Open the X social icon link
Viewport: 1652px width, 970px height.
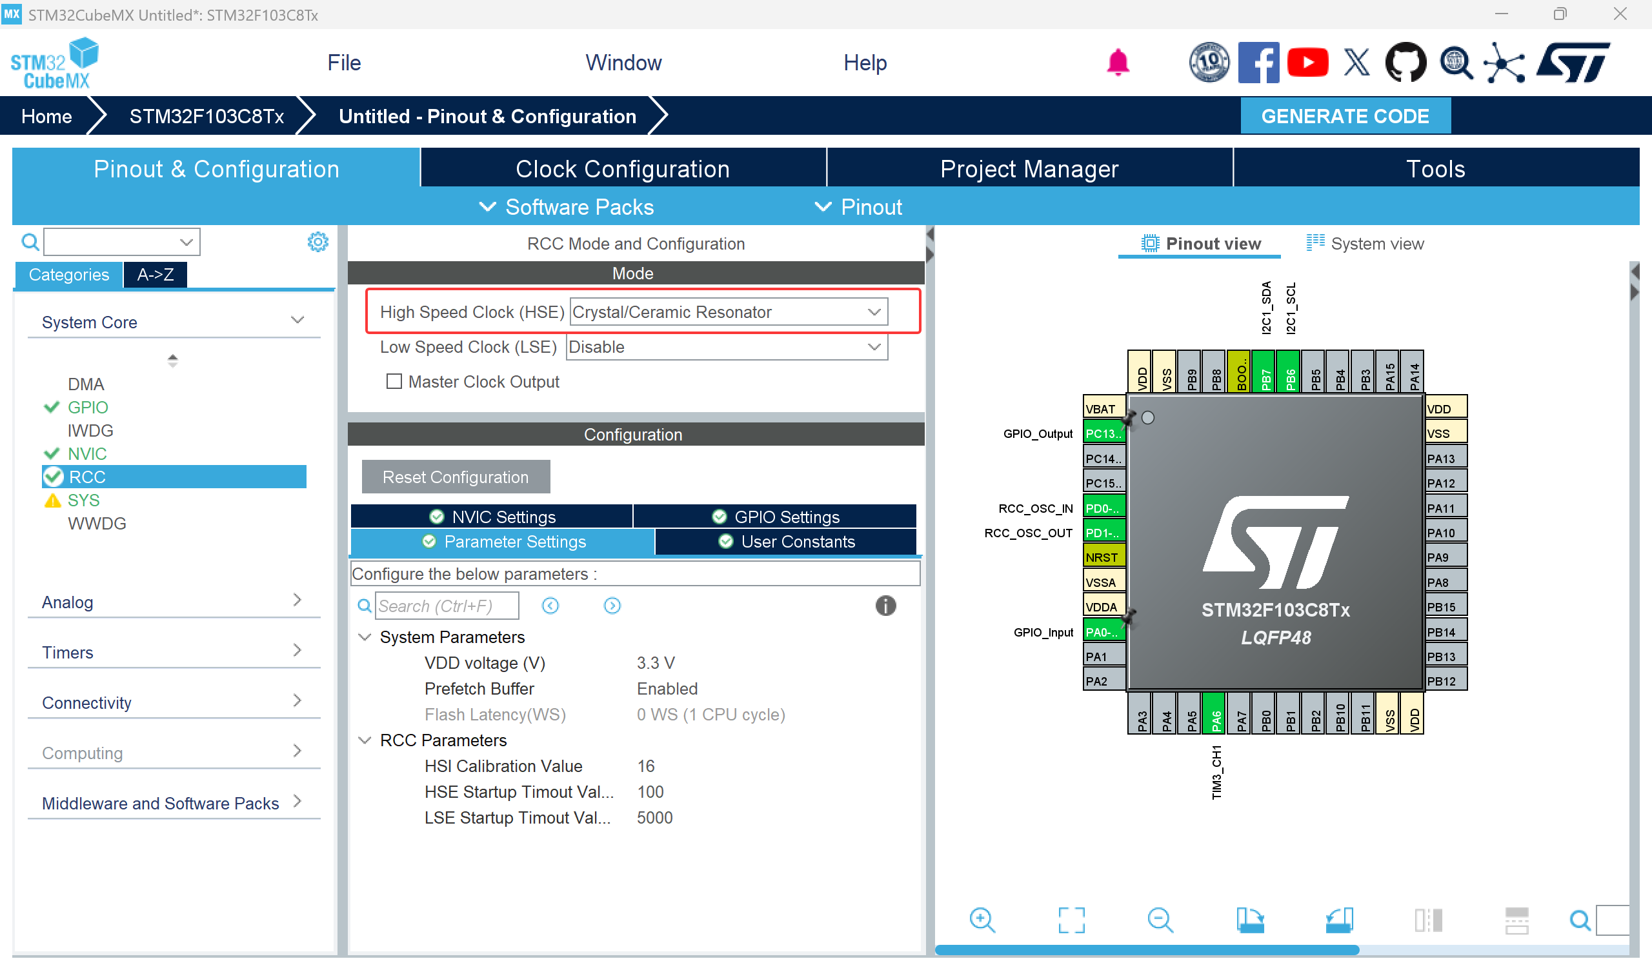pos(1356,63)
